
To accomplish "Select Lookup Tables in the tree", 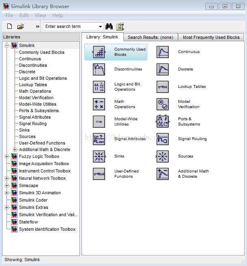I will [x=33, y=85].
